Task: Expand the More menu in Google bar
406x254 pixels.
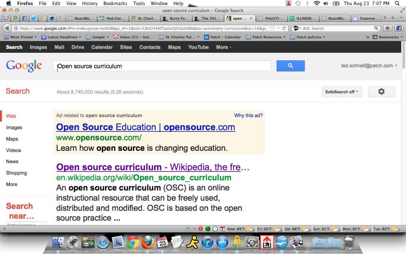Action: 224,47
